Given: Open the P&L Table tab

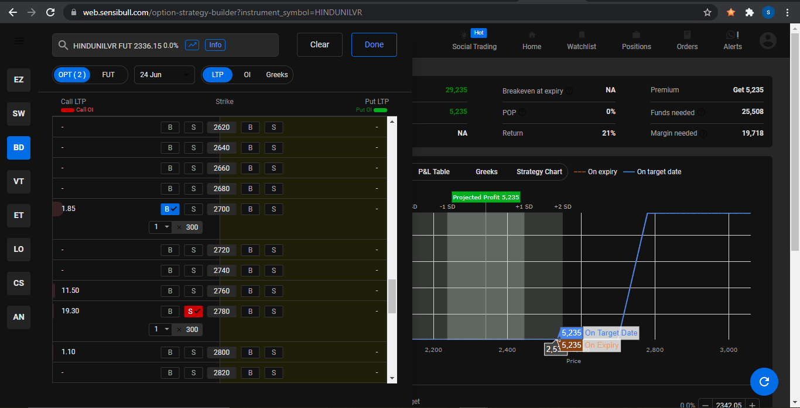Looking at the screenshot, I should 434,172.
